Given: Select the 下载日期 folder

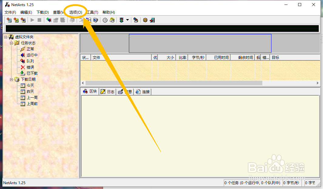Looking at the screenshot, I should [x=28, y=79].
